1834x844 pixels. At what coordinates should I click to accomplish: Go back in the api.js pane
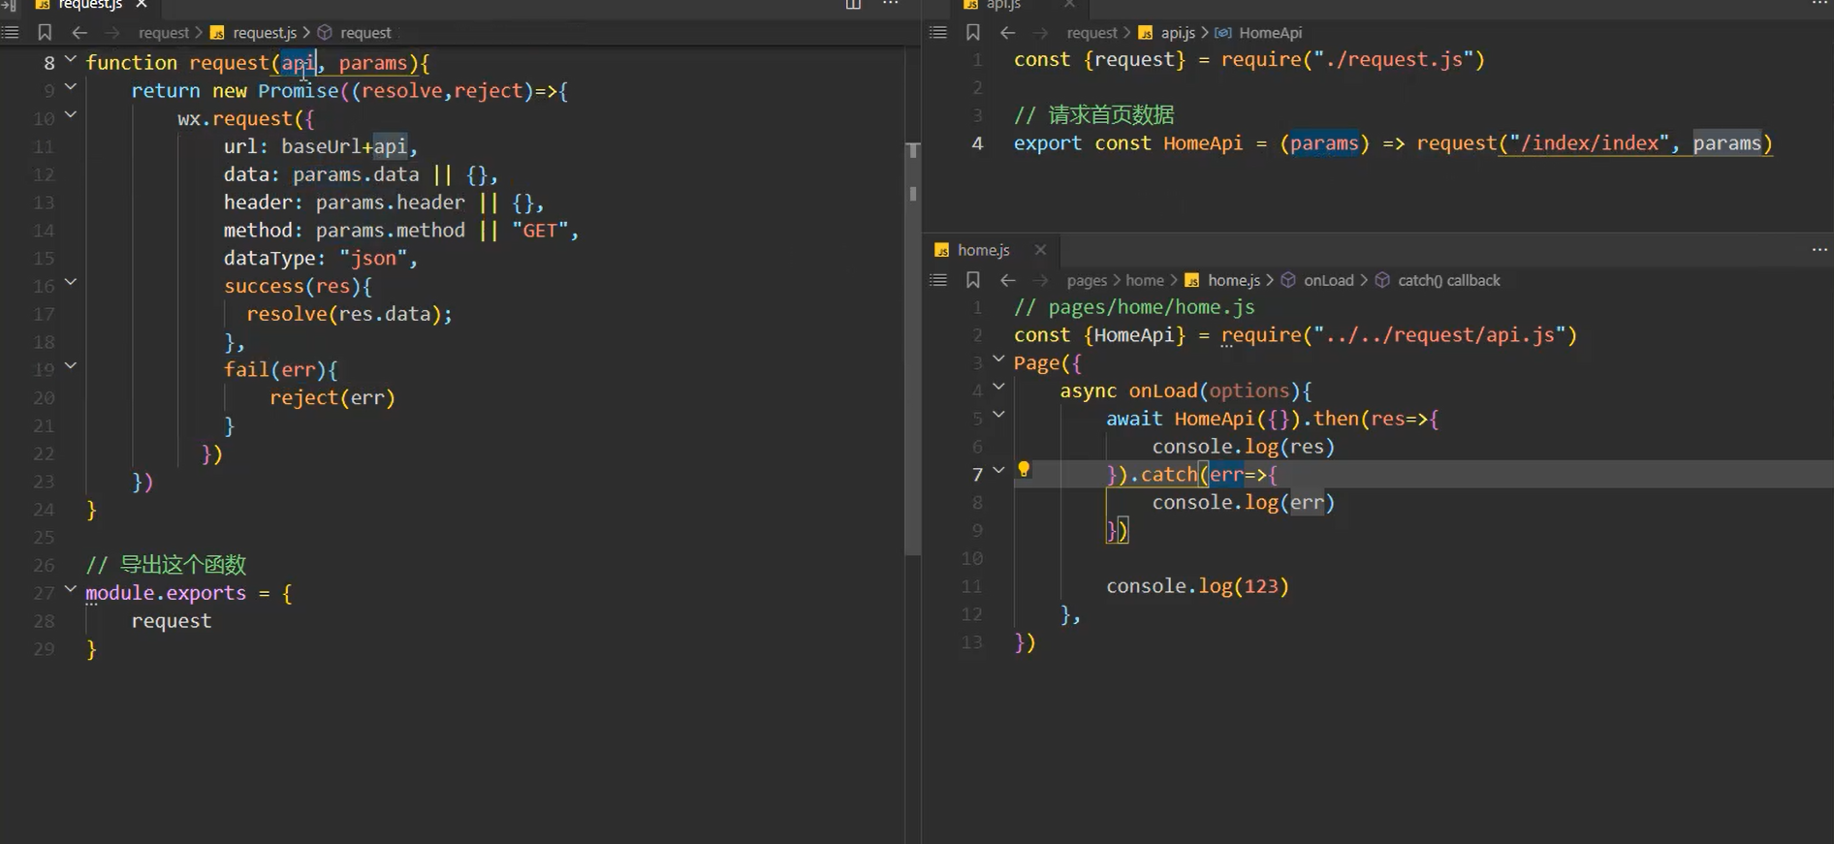[1008, 32]
